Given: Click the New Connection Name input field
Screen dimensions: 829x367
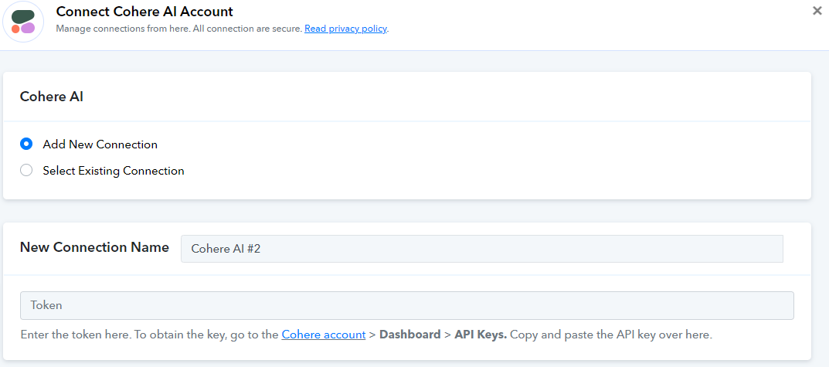Looking at the screenshot, I should coord(481,249).
